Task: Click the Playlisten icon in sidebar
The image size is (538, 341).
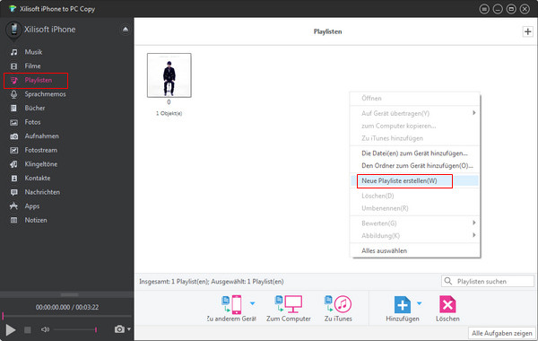Action: pyautogui.click(x=13, y=81)
